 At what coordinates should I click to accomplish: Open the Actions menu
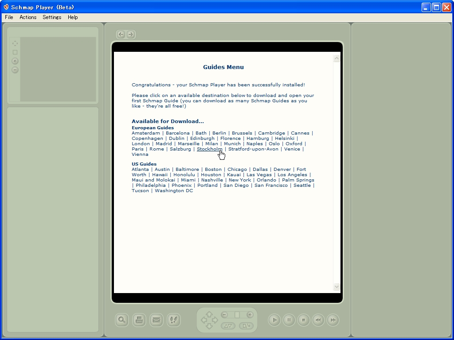coord(28,17)
